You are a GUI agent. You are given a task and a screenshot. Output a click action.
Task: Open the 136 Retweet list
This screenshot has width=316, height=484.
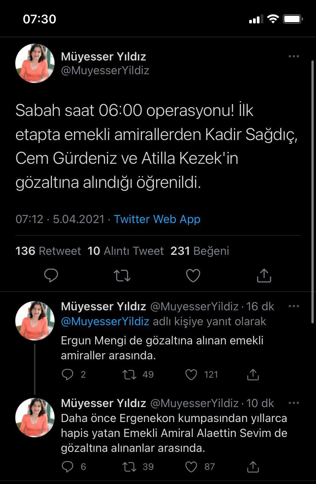(x=48, y=251)
